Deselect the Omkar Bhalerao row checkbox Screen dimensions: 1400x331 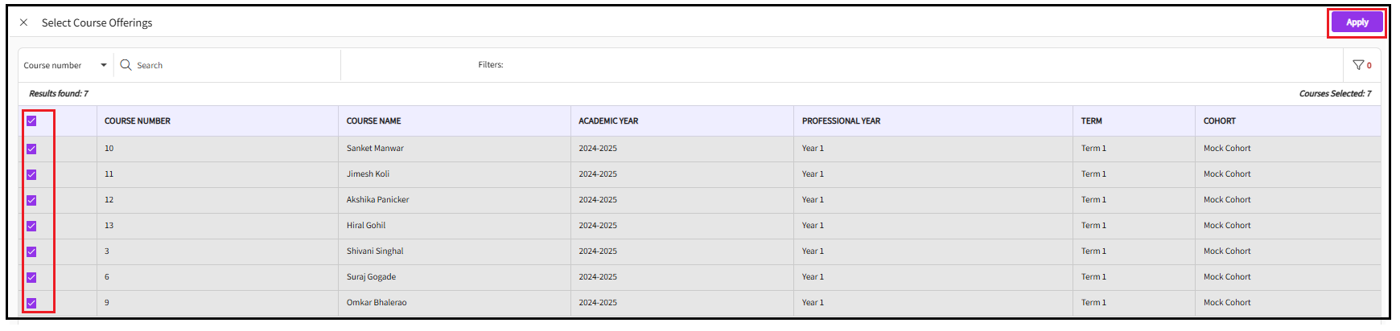pos(31,303)
